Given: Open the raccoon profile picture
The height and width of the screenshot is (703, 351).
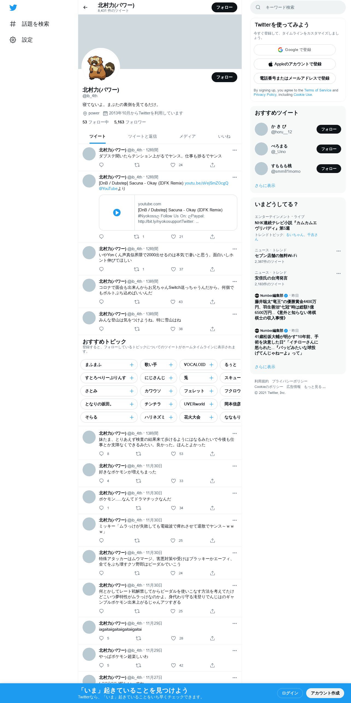Looking at the screenshot, I should 101,67.
